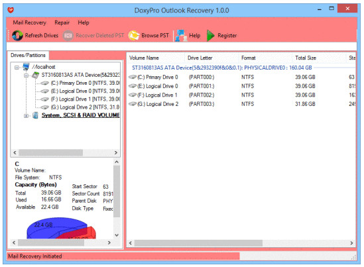This screenshot has height=267, width=364.
Task: Click volume list scroll left arrow
Action: [x=131, y=243]
